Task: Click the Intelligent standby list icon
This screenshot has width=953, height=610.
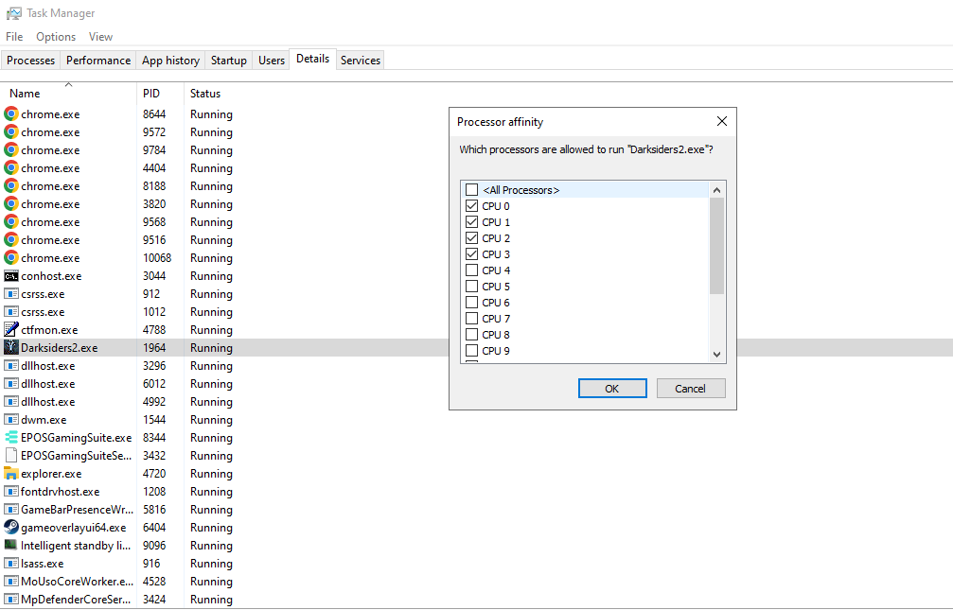Action: click(11, 545)
